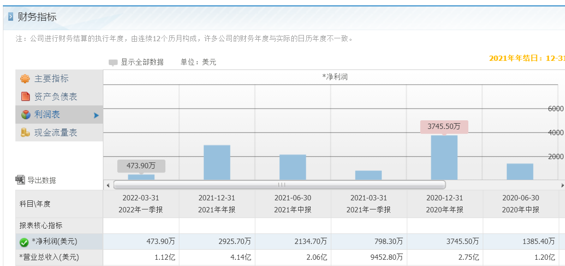Click the chart scrollbar left arrow
565x266 pixels.
pos(108,185)
